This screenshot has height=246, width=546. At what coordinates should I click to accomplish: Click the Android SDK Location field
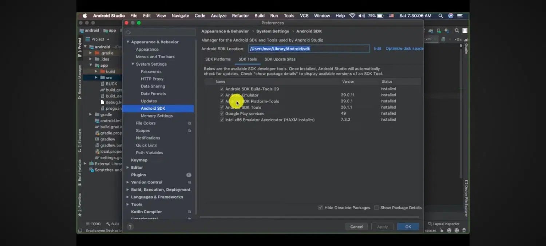(x=309, y=48)
